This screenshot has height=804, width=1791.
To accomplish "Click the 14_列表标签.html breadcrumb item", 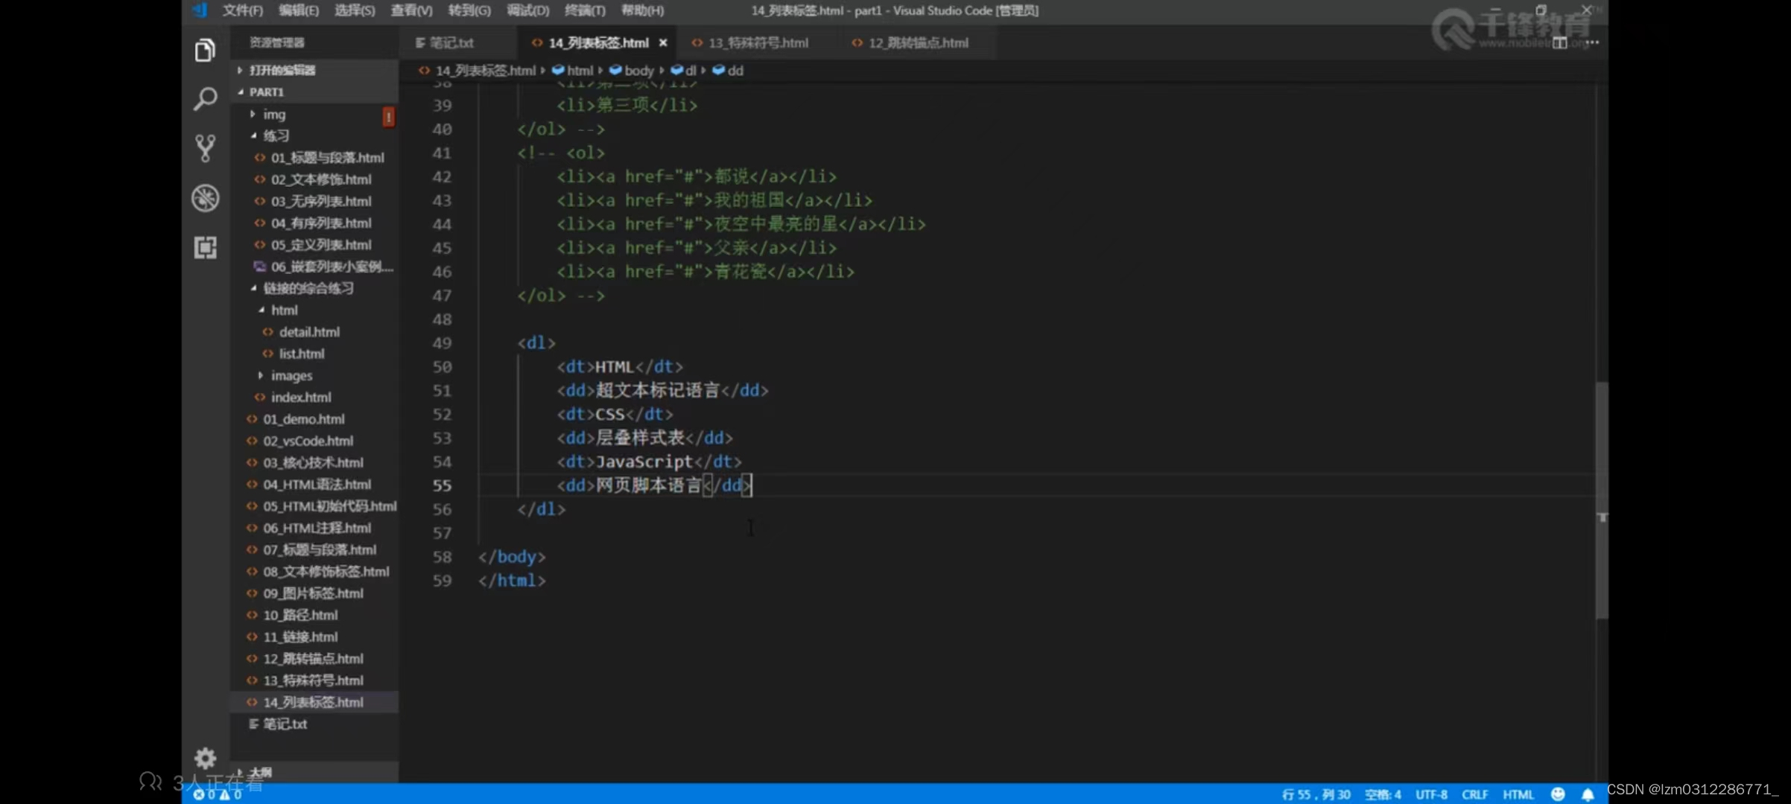I will [x=477, y=70].
